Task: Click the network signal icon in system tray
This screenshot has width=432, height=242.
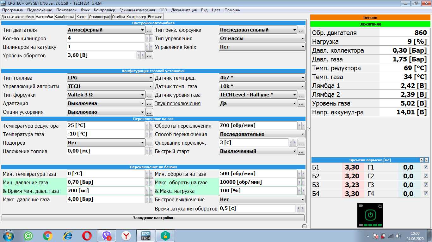Action: click(x=391, y=236)
